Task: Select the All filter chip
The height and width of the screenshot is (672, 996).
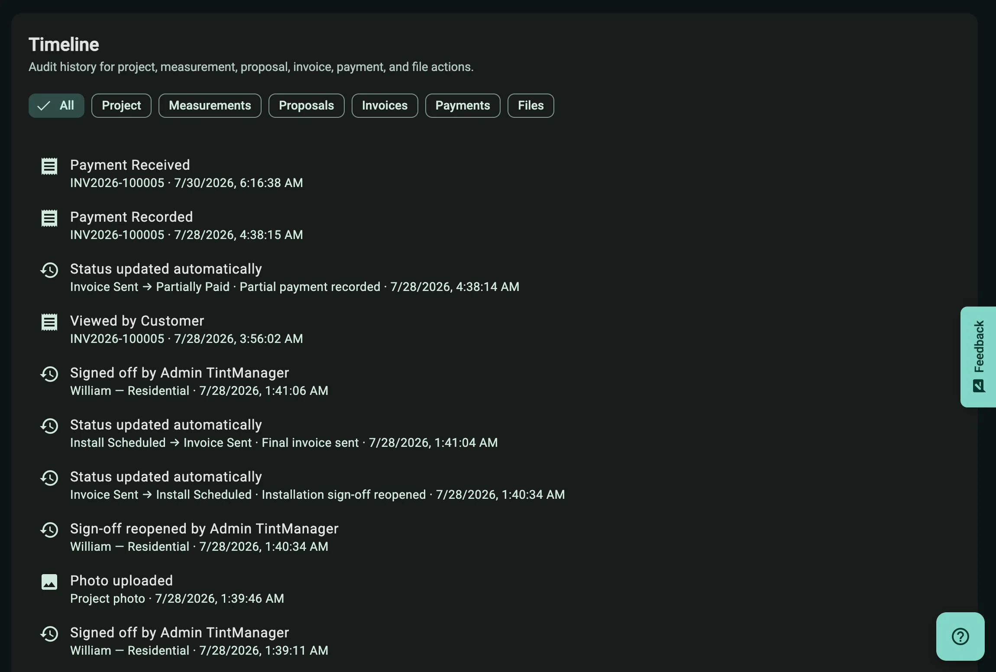Action: [56, 106]
